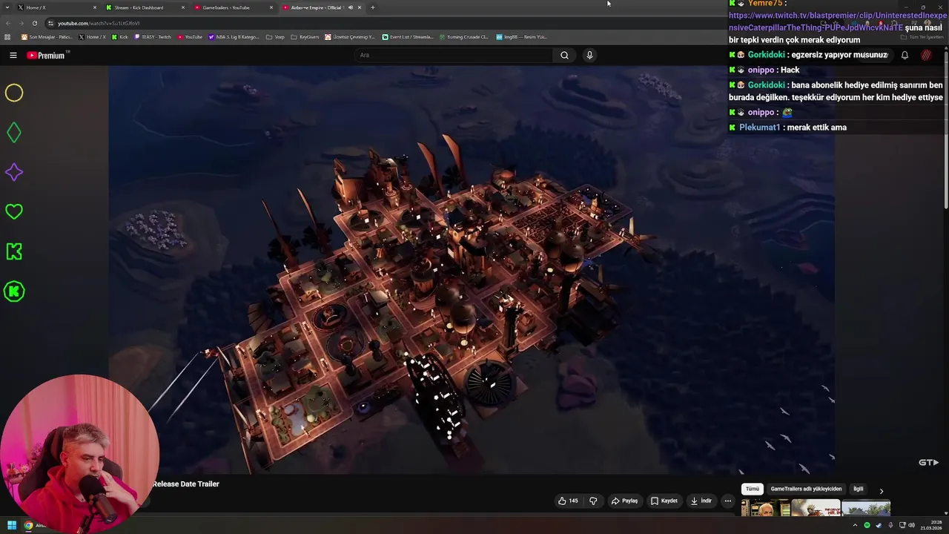
Task: Open Spotify tray icon
Action: 867,525
